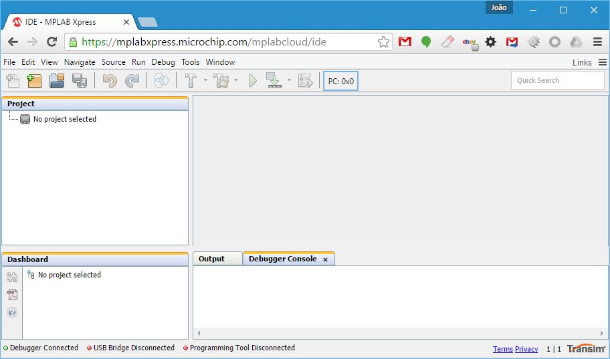Open an existing project via the folder icon

pyautogui.click(x=57, y=81)
